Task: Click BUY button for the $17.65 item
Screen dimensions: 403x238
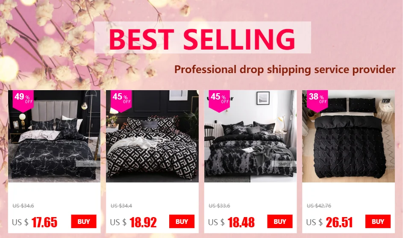Action: tap(84, 221)
